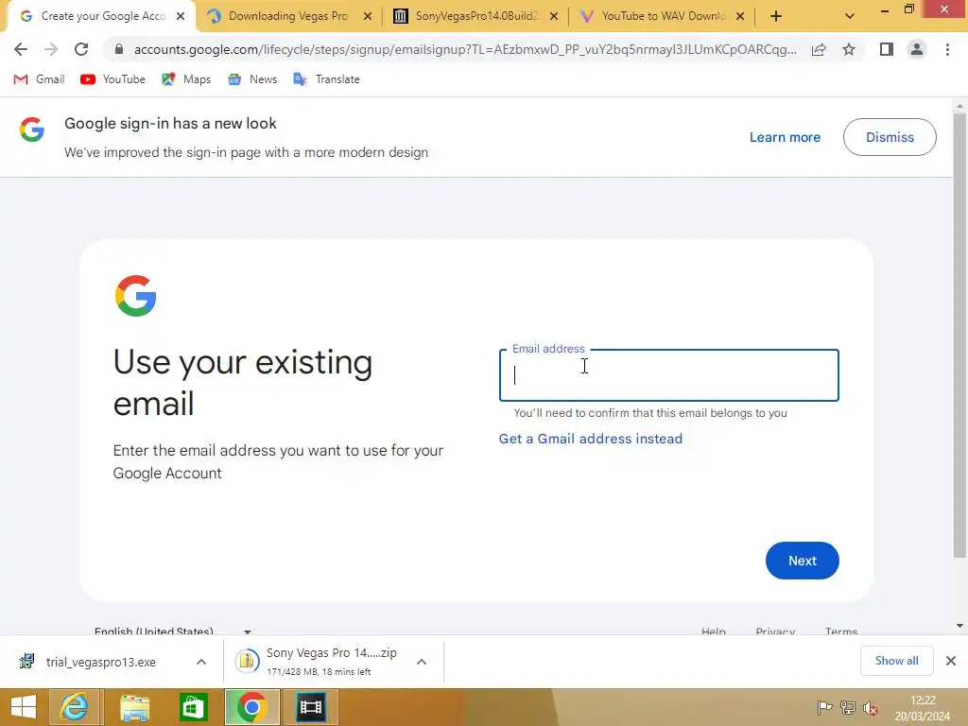Open the tab search chevron
Image resolution: width=968 pixels, height=726 pixels.
pos(850,16)
